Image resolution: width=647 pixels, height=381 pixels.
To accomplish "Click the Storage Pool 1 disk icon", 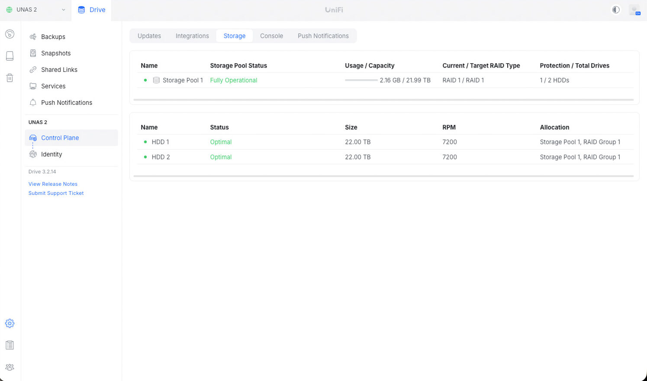I will pos(156,81).
